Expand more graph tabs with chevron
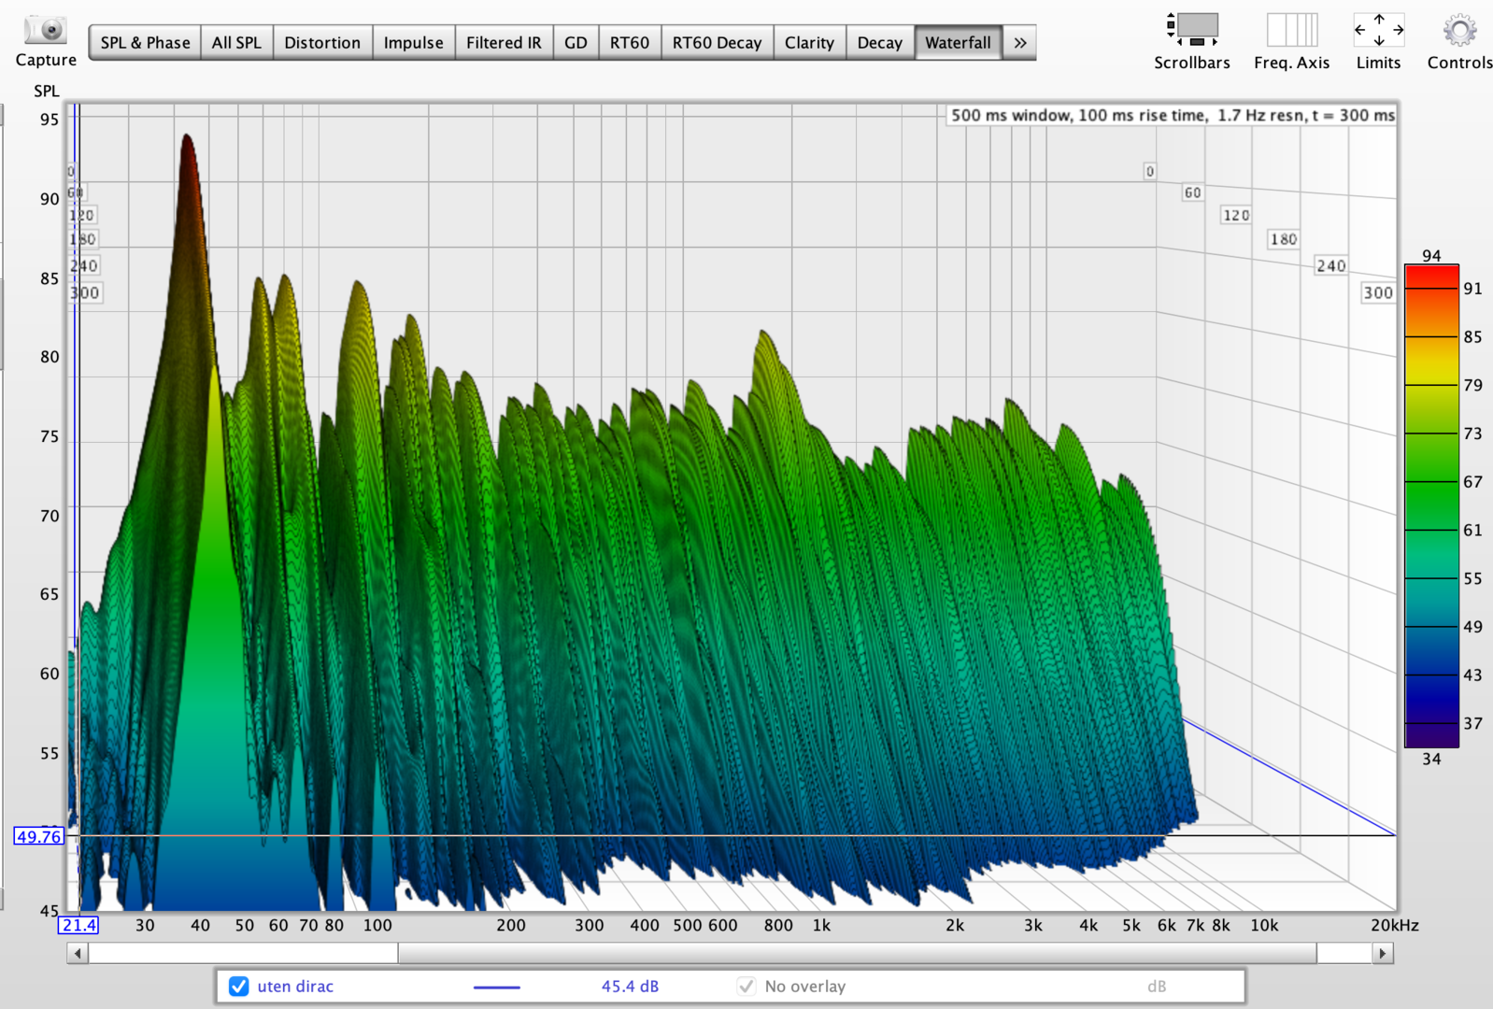The width and height of the screenshot is (1493, 1009). coord(1019,43)
